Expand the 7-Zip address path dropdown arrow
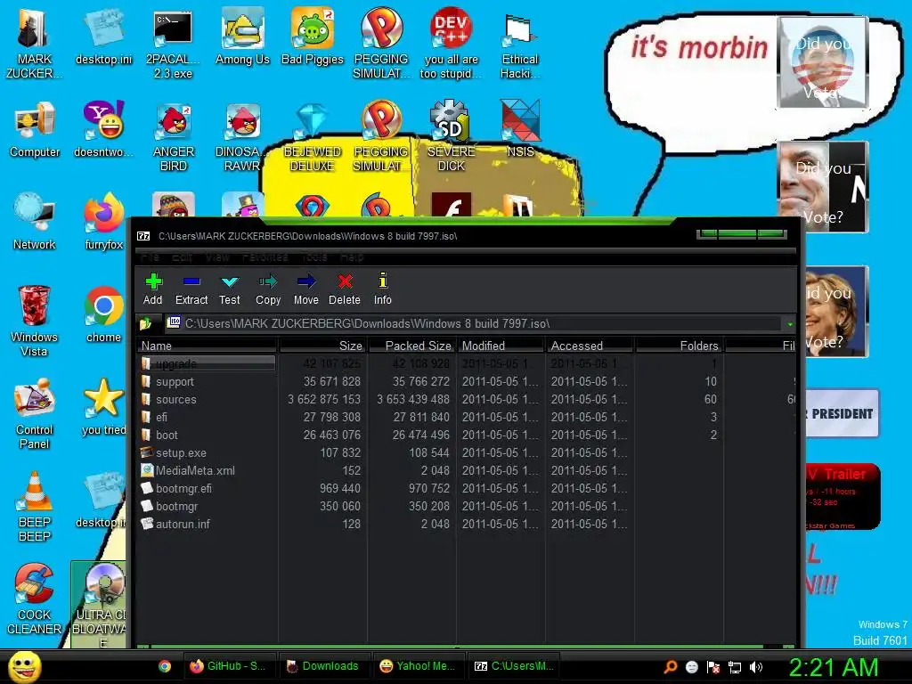The image size is (912, 684). click(789, 324)
